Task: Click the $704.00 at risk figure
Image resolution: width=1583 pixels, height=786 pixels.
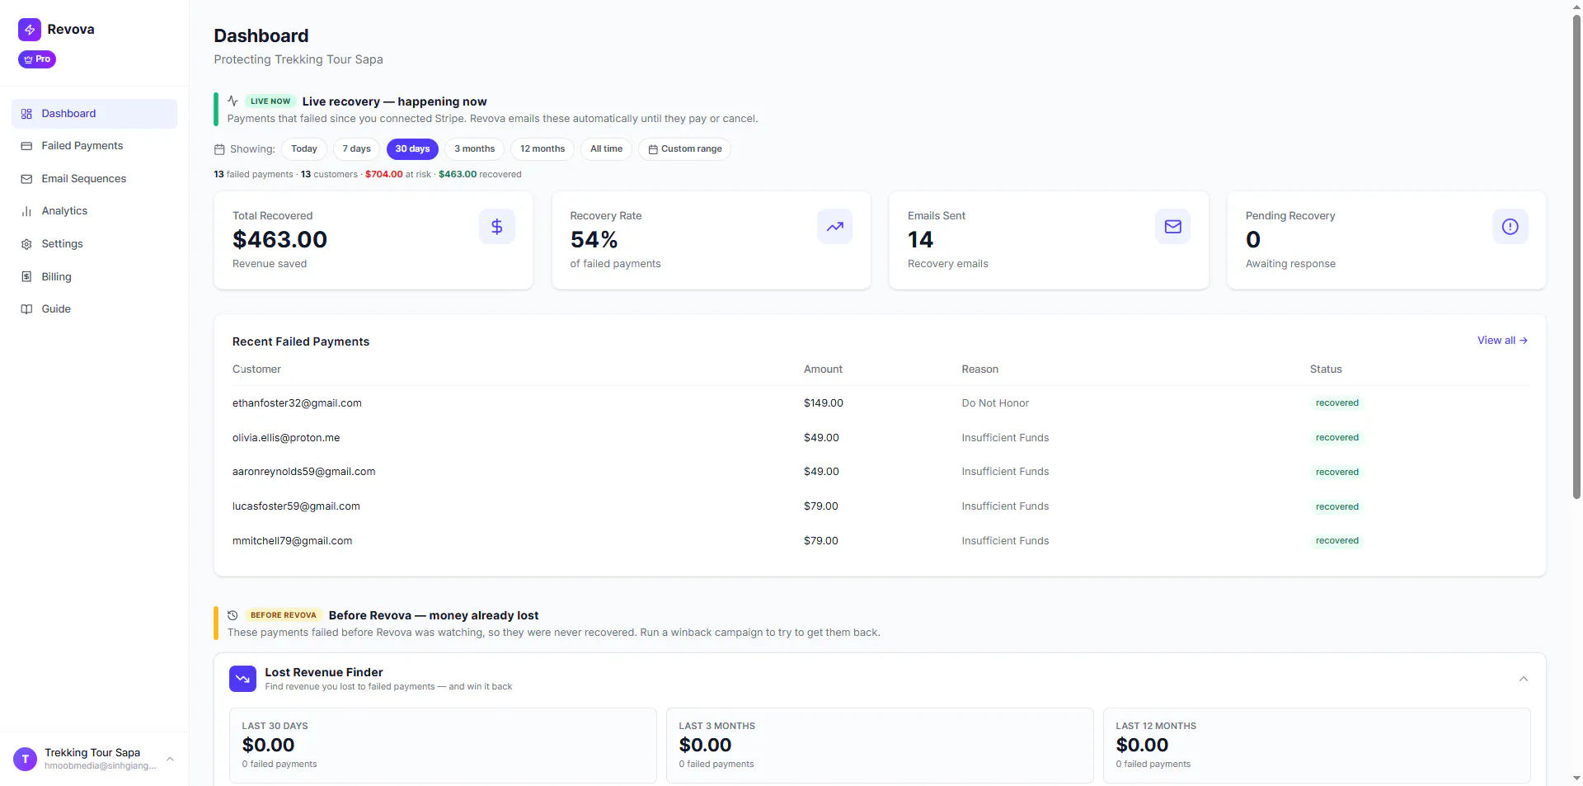Action: click(384, 175)
